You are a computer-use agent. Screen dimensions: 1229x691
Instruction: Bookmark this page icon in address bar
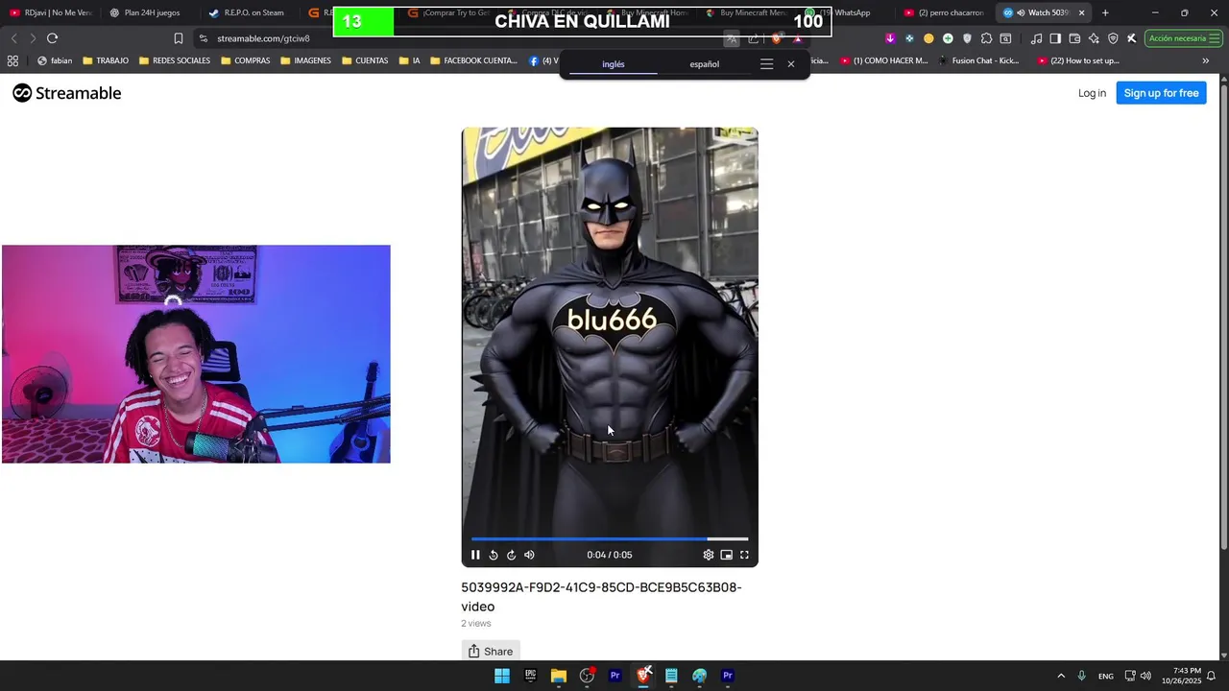click(x=178, y=38)
